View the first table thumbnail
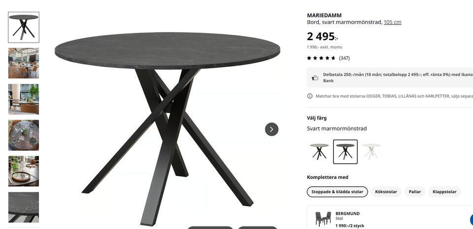 [24, 28]
